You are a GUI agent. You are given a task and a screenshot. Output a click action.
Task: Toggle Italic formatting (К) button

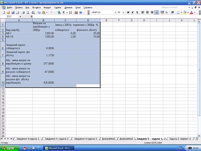[x=133, y=12]
